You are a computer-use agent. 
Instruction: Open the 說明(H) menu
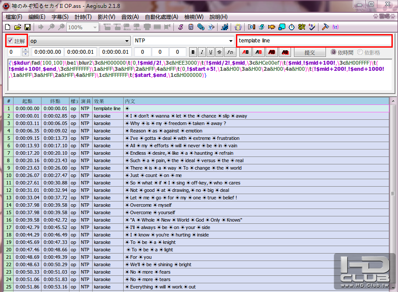(218, 17)
